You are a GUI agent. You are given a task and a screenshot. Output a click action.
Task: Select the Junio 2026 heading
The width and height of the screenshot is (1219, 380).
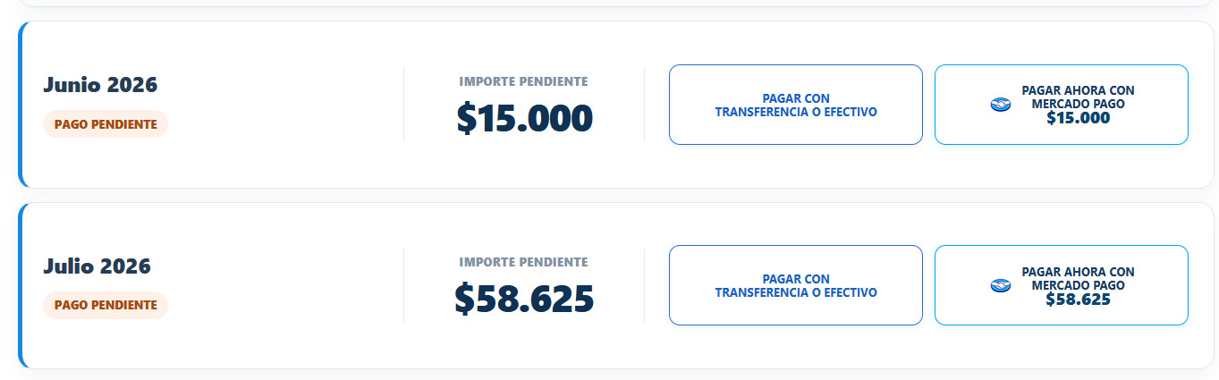click(100, 86)
